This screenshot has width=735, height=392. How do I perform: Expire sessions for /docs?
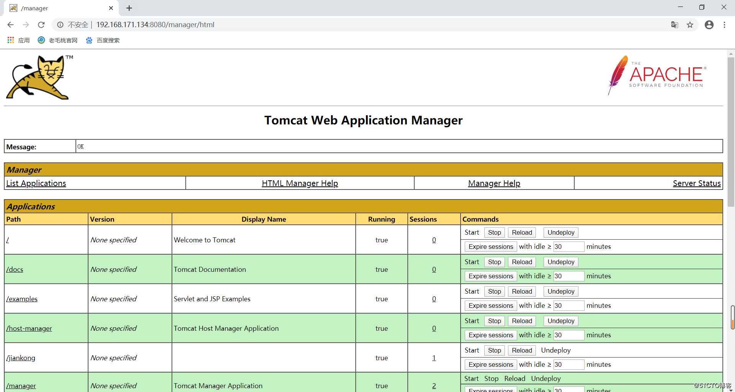coord(491,276)
